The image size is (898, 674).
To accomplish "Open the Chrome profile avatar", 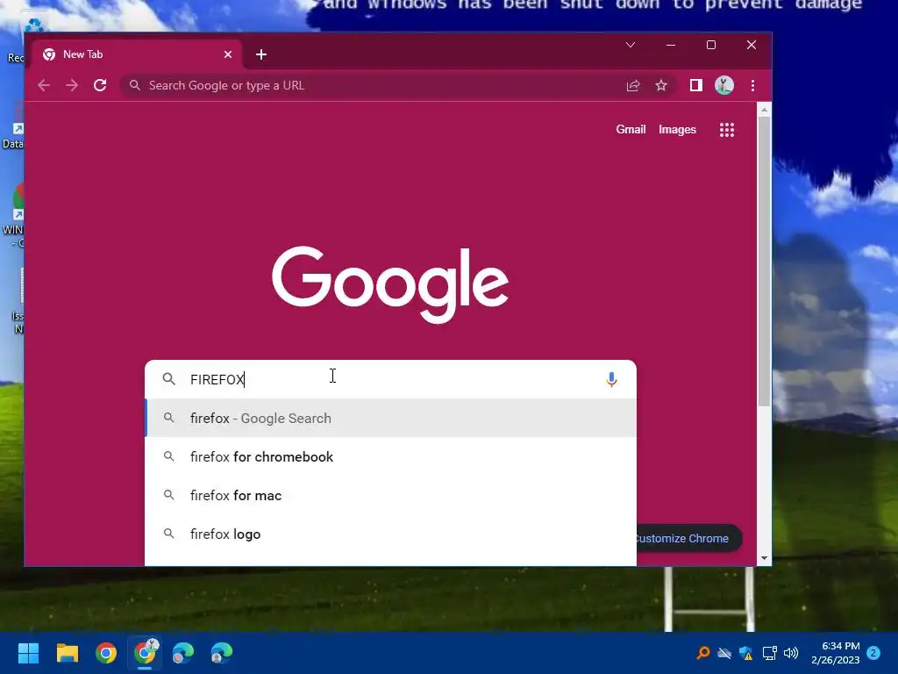I will (x=724, y=85).
